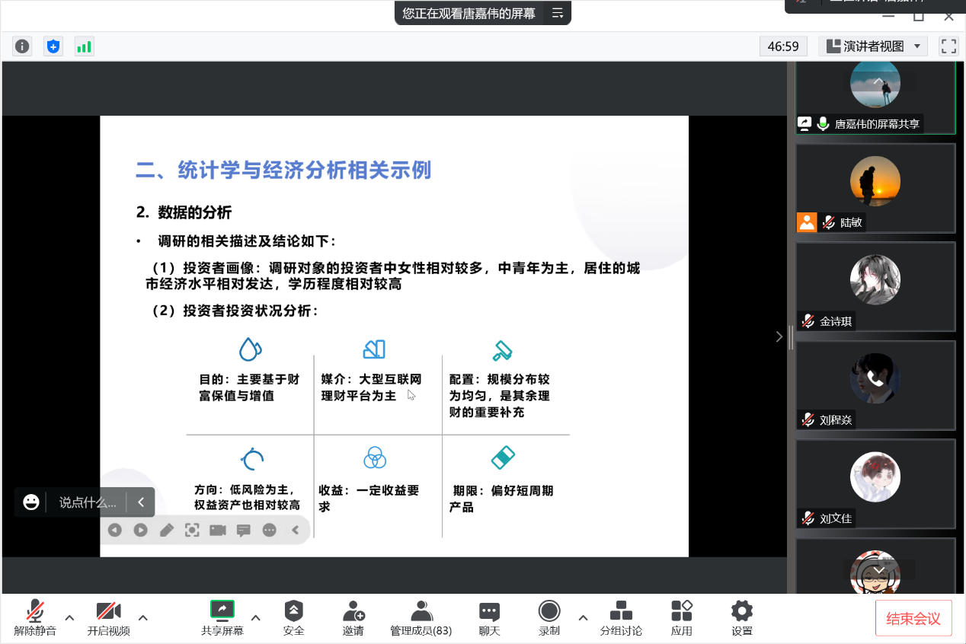Check the green network signal icon
Screen dimensions: 966x644
(x=84, y=46)
